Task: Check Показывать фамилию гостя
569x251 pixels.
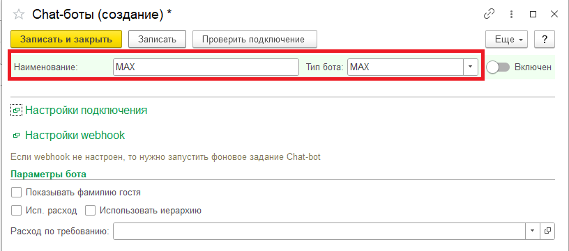Action: [16, 193]
